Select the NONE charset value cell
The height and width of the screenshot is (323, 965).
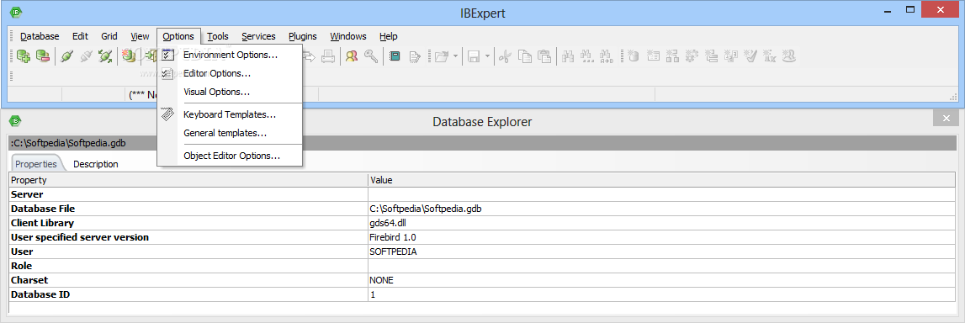pyautogui.click(x=661, y=280)
